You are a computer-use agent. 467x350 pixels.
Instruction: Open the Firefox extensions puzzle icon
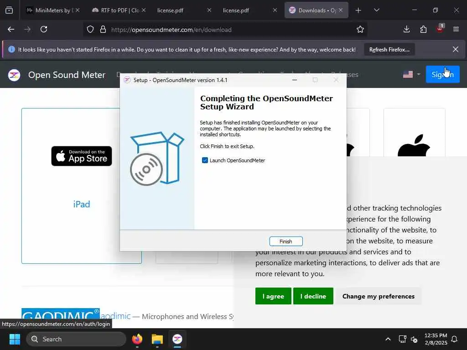[x=423, y=30]
